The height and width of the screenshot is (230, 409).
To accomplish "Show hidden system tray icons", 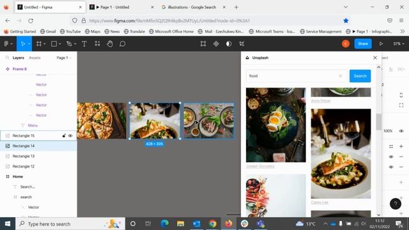I will pos(325,224).
